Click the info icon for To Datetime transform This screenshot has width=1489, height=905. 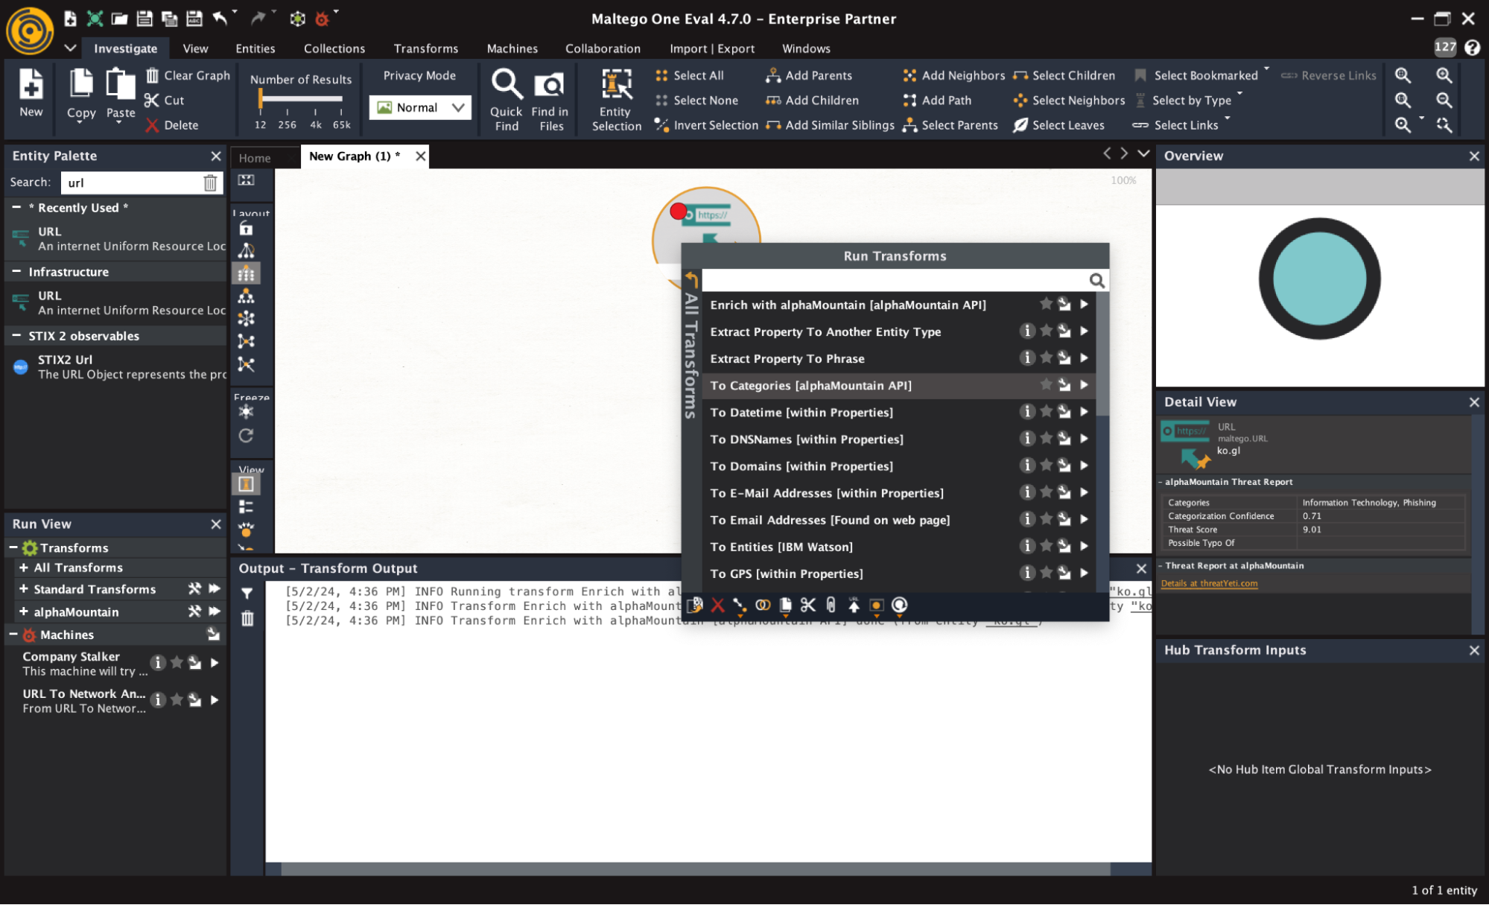1026,411
